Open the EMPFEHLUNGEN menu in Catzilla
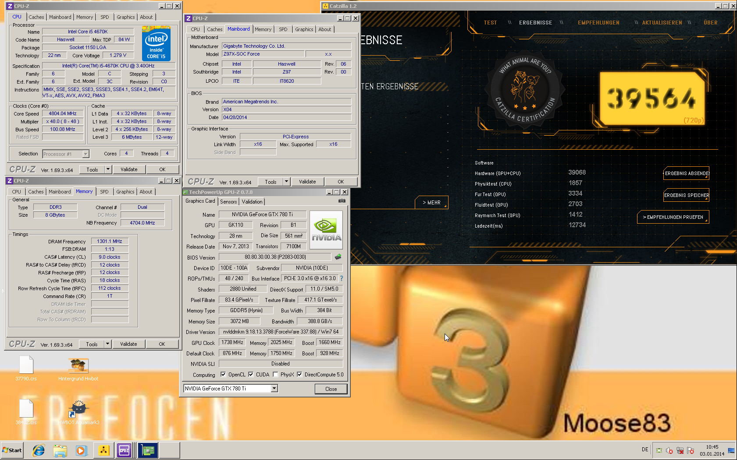 coord(598,23)
